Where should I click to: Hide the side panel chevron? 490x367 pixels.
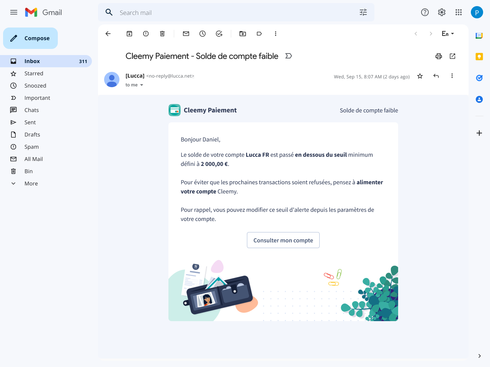tap(479, 356)
